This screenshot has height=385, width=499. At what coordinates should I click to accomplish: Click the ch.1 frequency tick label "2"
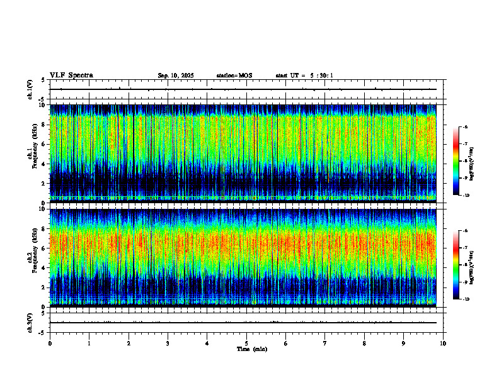tap(44, 183)
